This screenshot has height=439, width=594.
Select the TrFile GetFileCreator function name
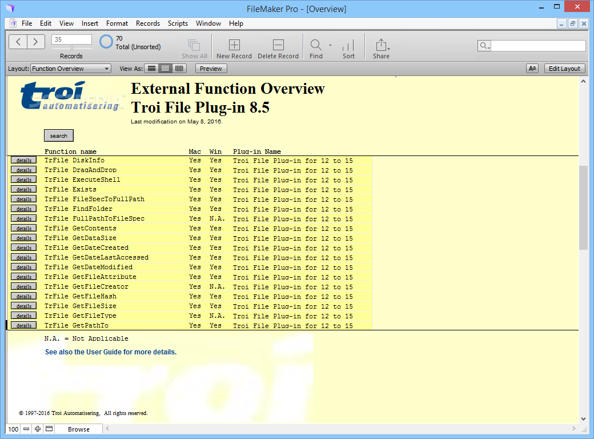click(x=86, y=286)
